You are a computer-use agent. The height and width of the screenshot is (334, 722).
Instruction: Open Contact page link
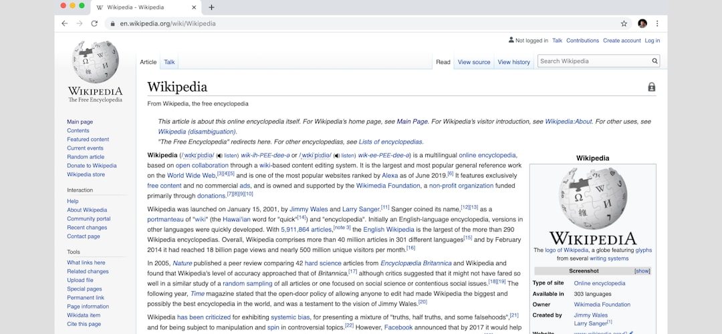pyautogui.click(x=84, y=236)
